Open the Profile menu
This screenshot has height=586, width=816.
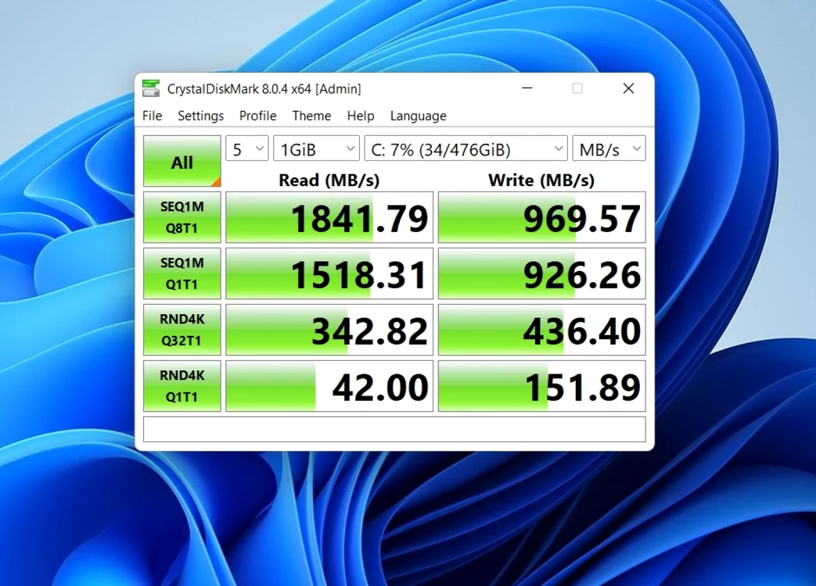[257, 116]
